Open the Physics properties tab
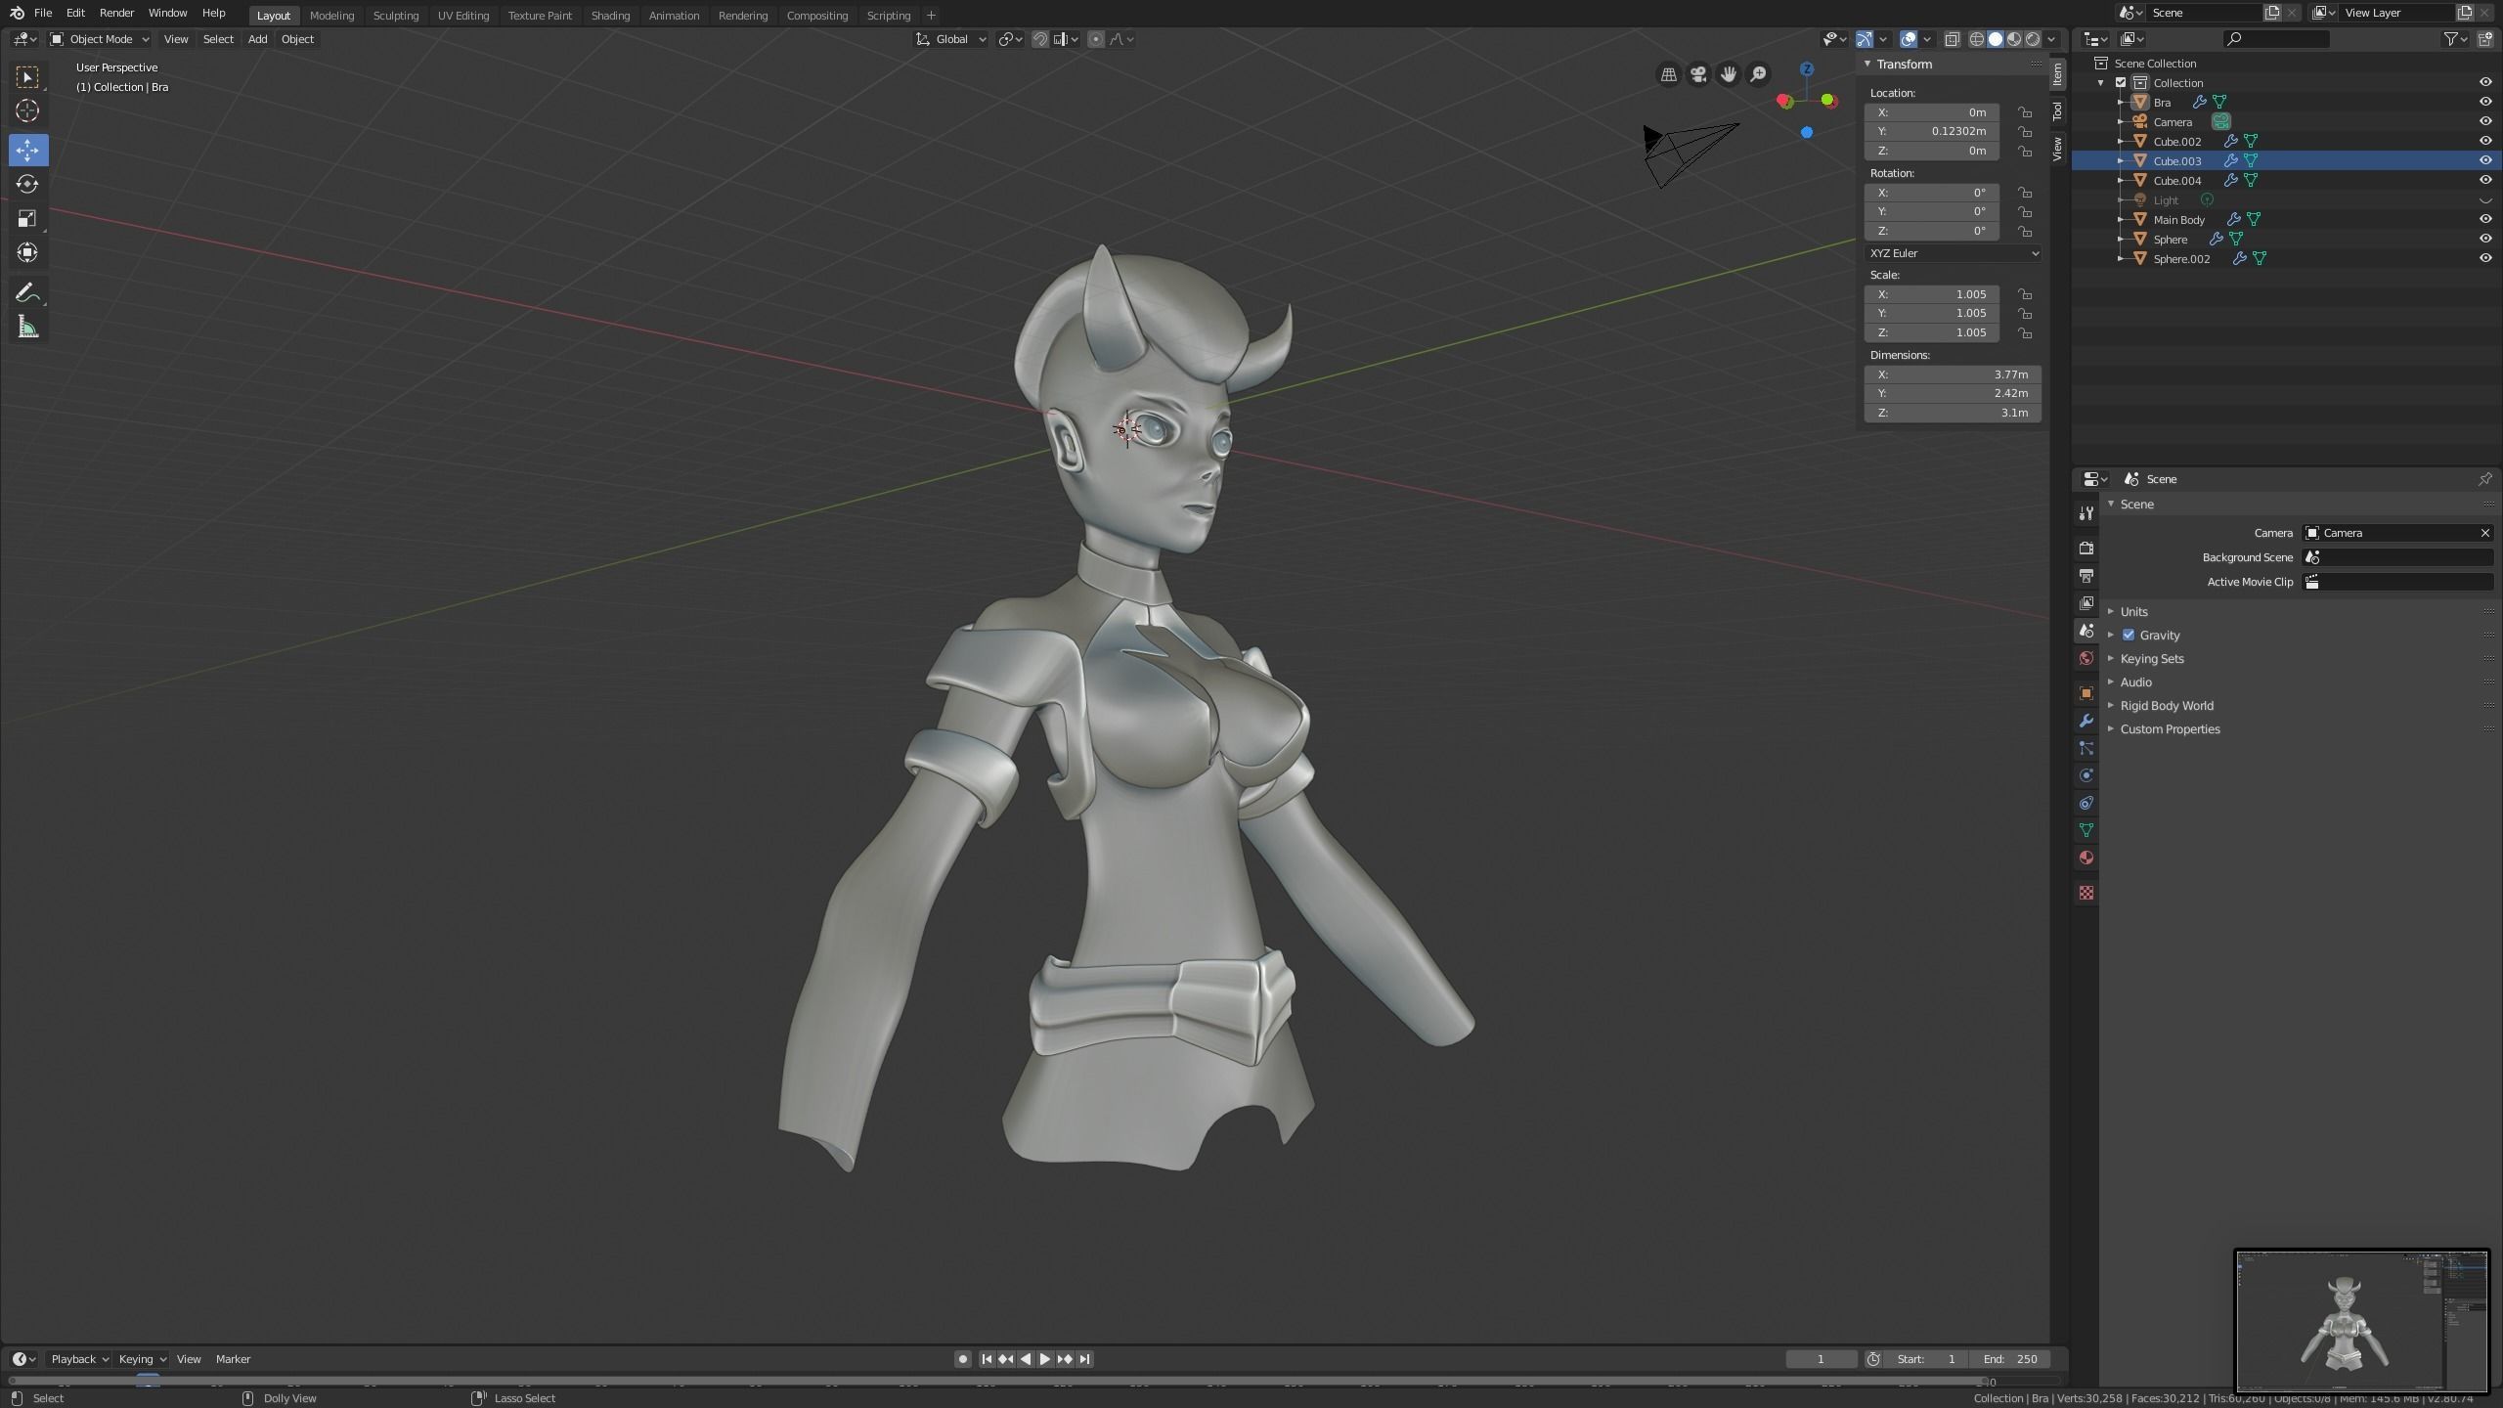Viewport: 2503px width, 1408px height. click(x=2086, y=775)
